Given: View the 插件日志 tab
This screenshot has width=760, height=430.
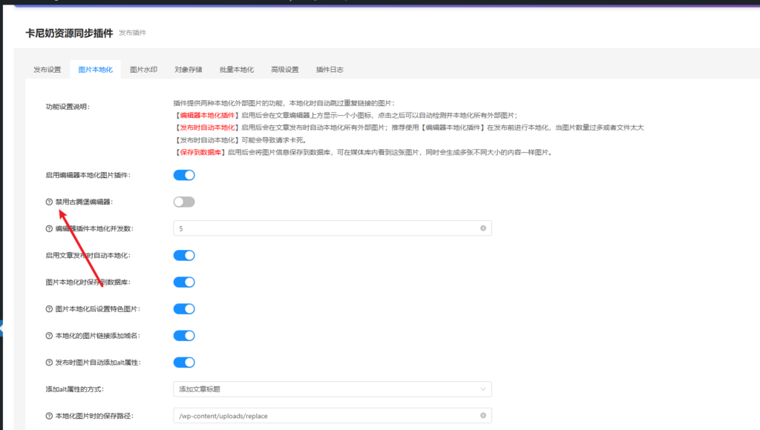Looking at the screenshot, I should (328, 69).
